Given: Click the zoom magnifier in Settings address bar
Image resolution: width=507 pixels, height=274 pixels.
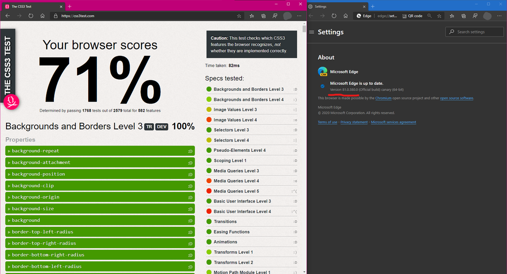Looking at the screenshot, I should [429, 16].
